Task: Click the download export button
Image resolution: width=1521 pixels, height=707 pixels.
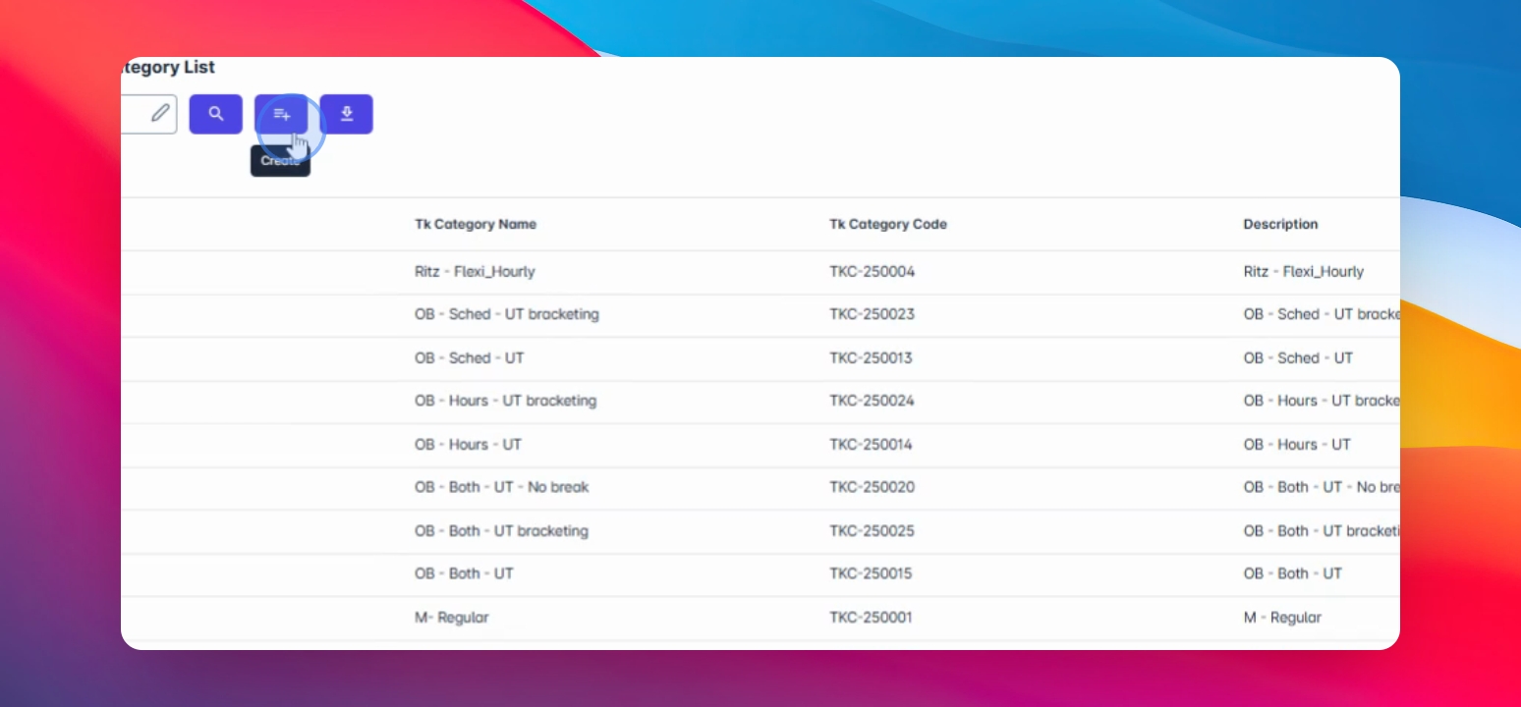Action: pos(346,114)
